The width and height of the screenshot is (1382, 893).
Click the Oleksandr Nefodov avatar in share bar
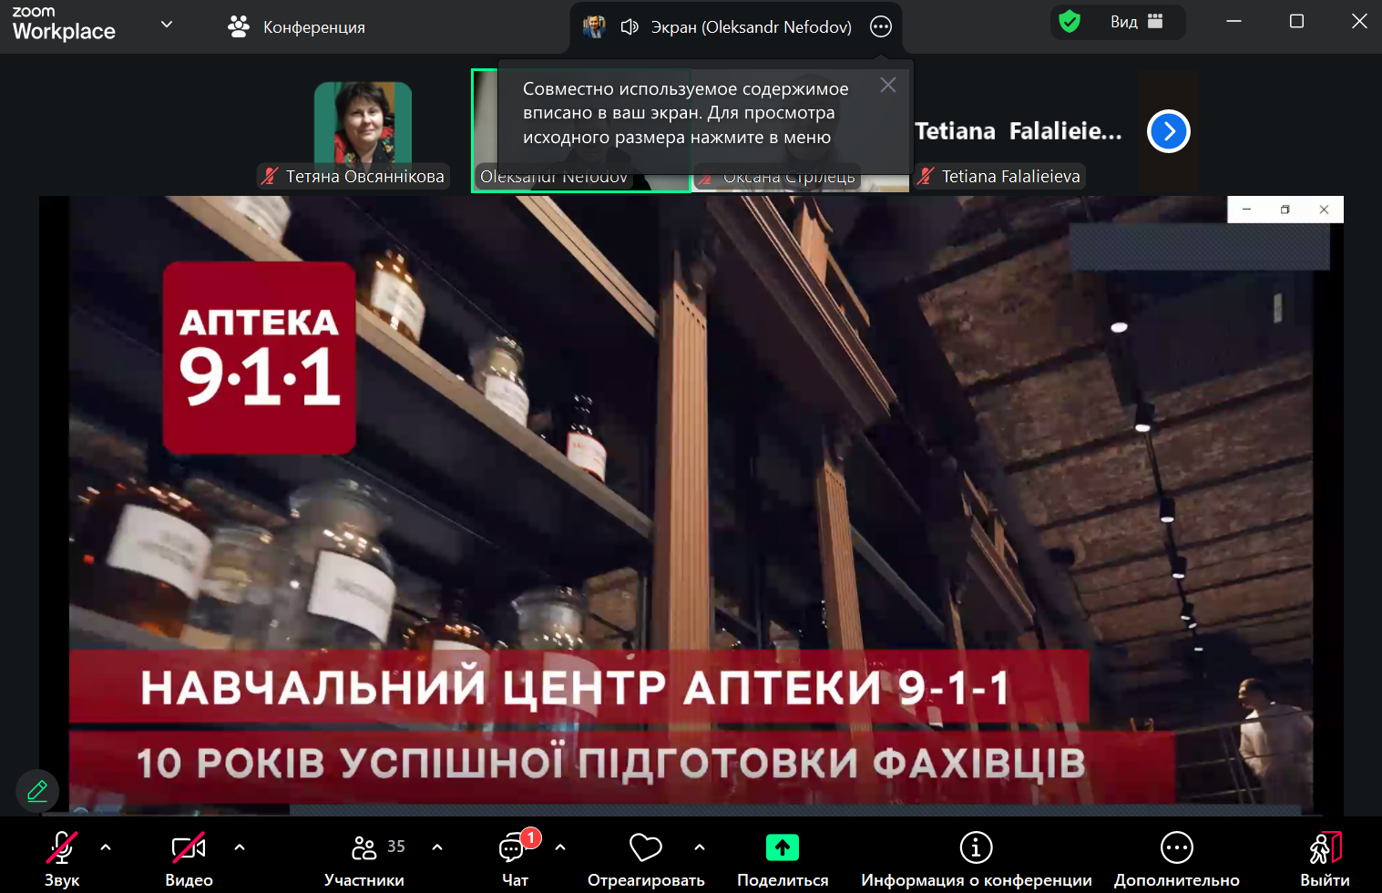point(594,27)
